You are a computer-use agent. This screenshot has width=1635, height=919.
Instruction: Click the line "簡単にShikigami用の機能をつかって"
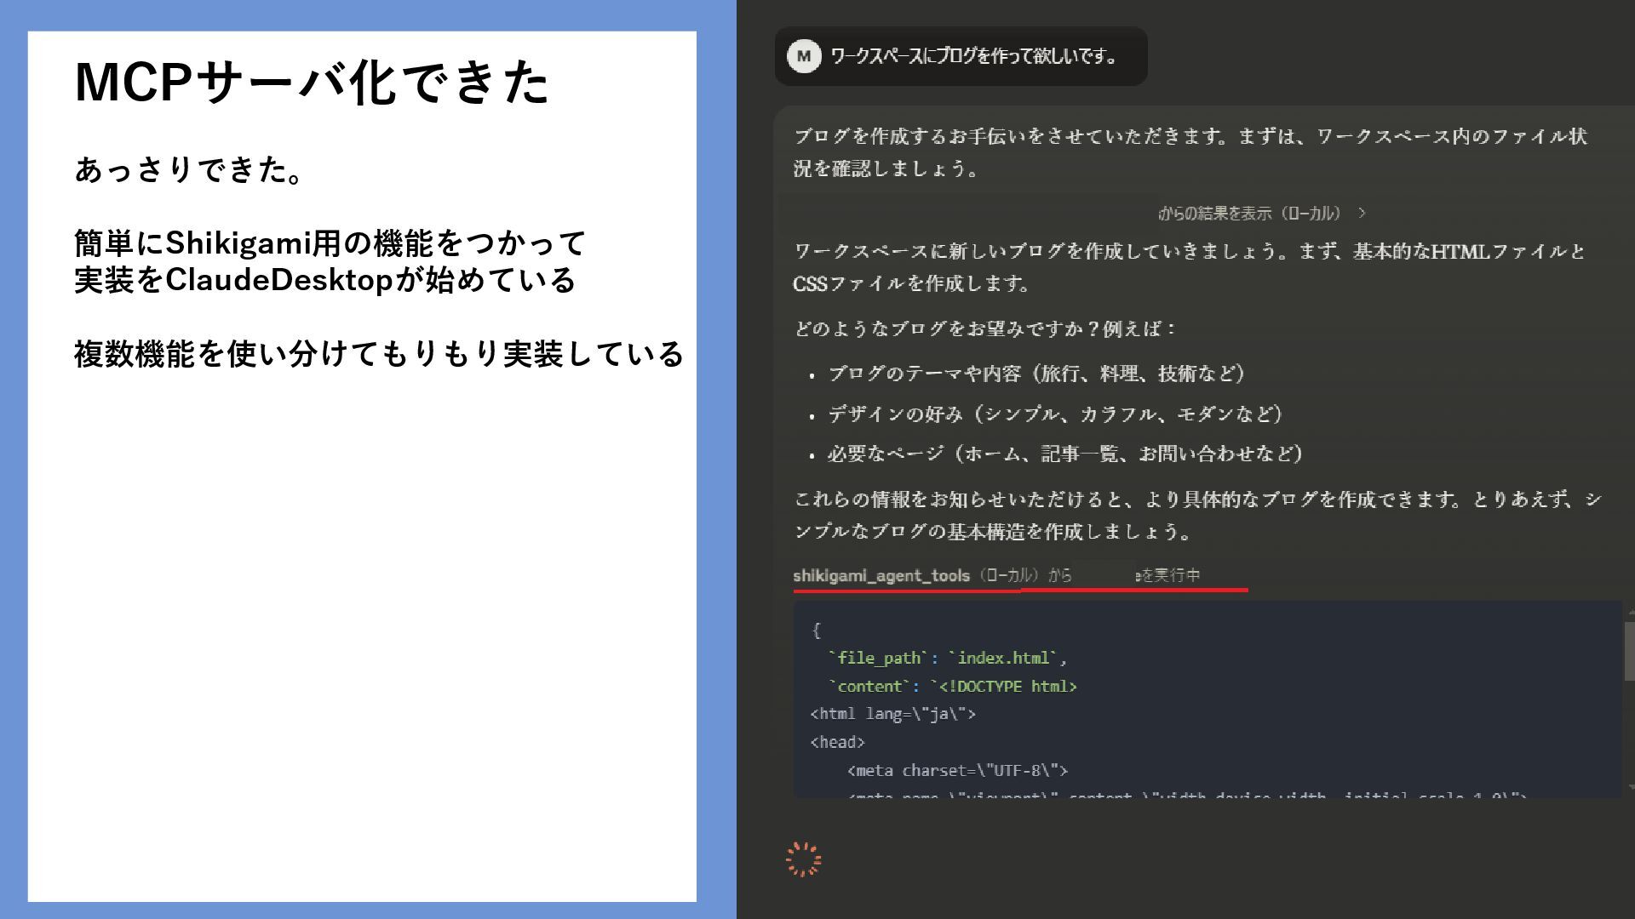[x=330, y=243]
